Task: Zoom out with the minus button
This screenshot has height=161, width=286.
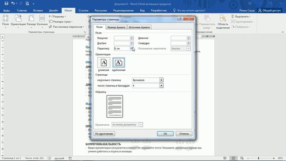Action: (248, 158)
